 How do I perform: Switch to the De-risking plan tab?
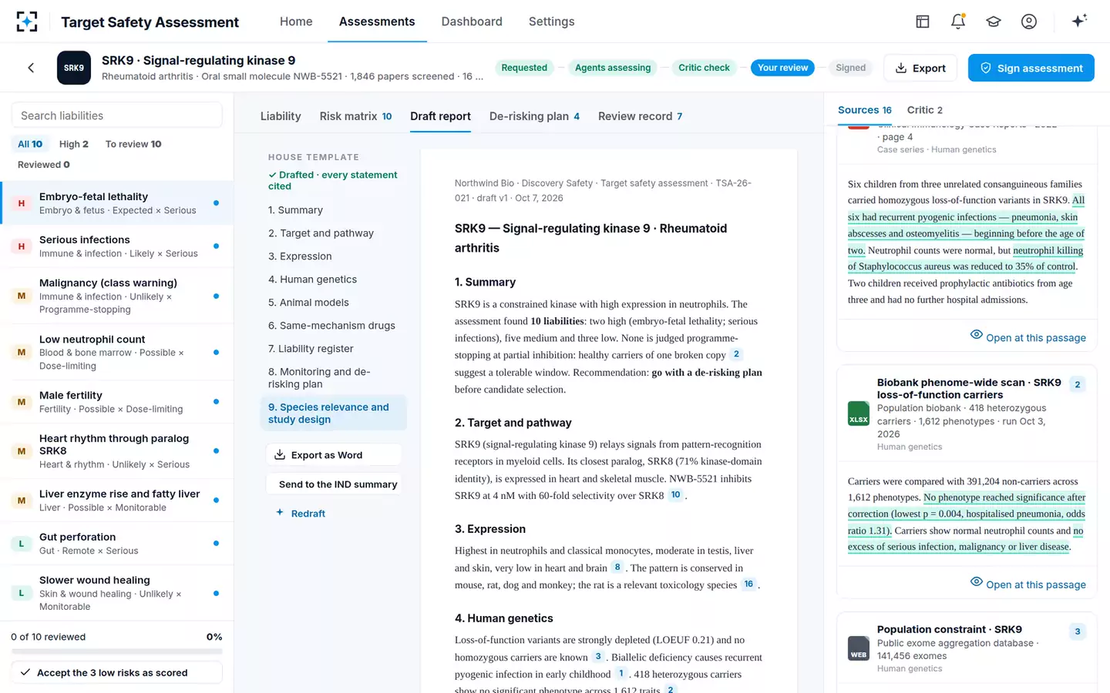coord(534,116)
